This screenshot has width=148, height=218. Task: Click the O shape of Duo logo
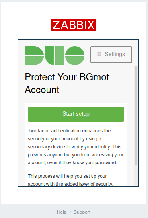click(75, 56)
